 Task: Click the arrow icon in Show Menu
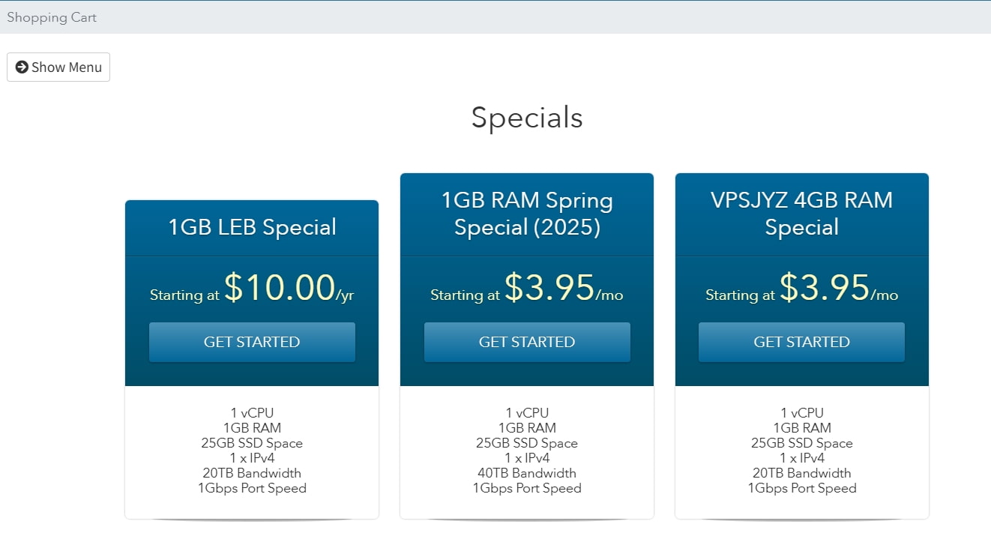[x=22, y=67]
